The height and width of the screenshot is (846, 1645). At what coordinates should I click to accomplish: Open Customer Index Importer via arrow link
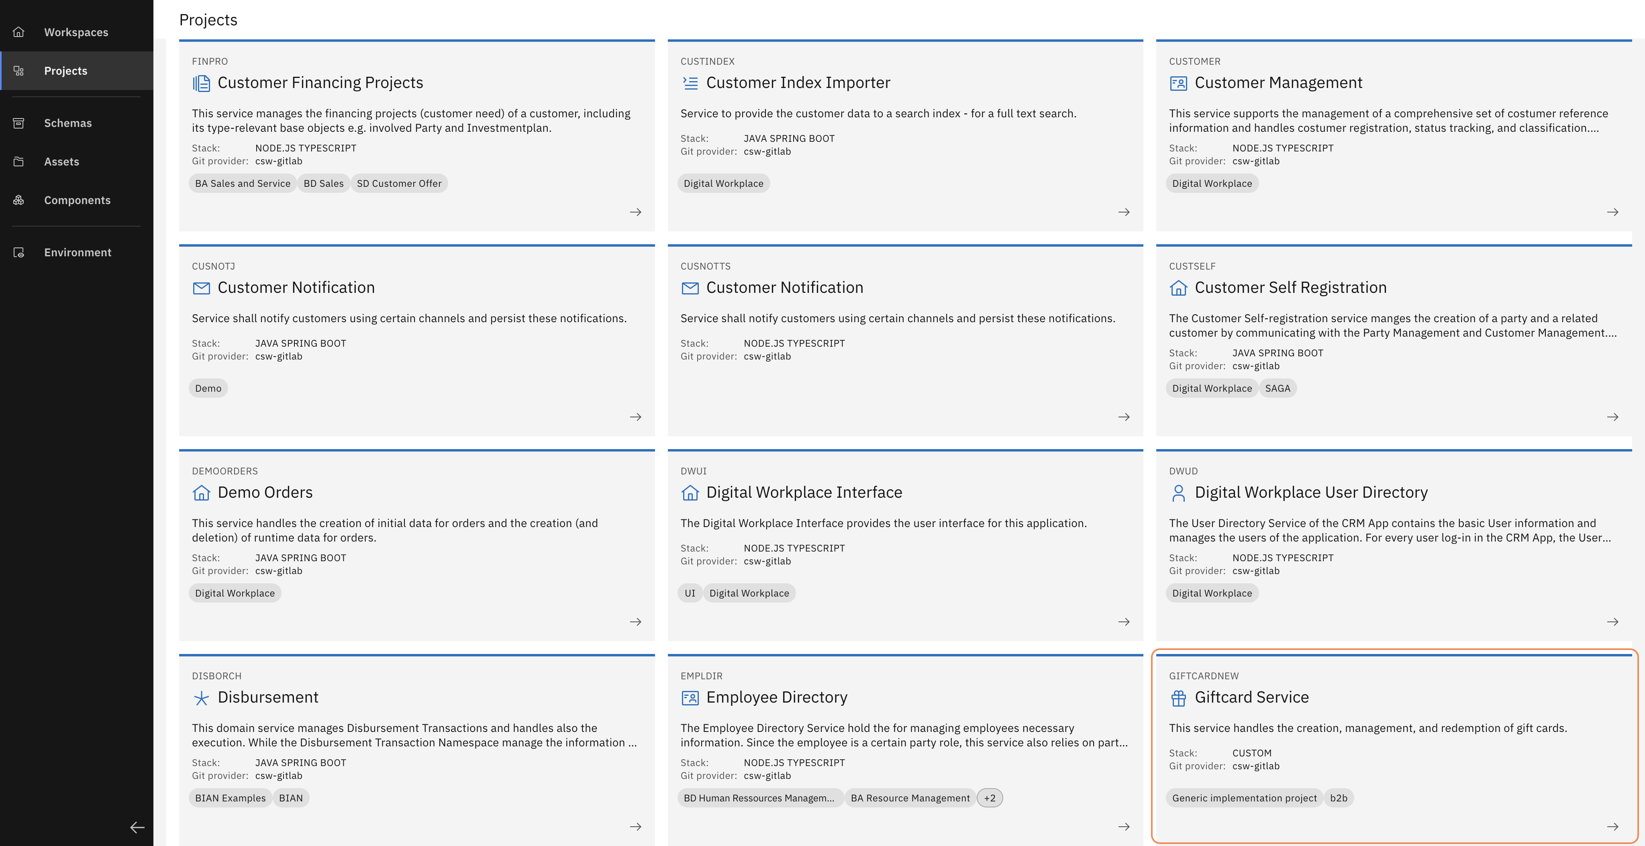pyautogui.click(x=1124, y=212)
